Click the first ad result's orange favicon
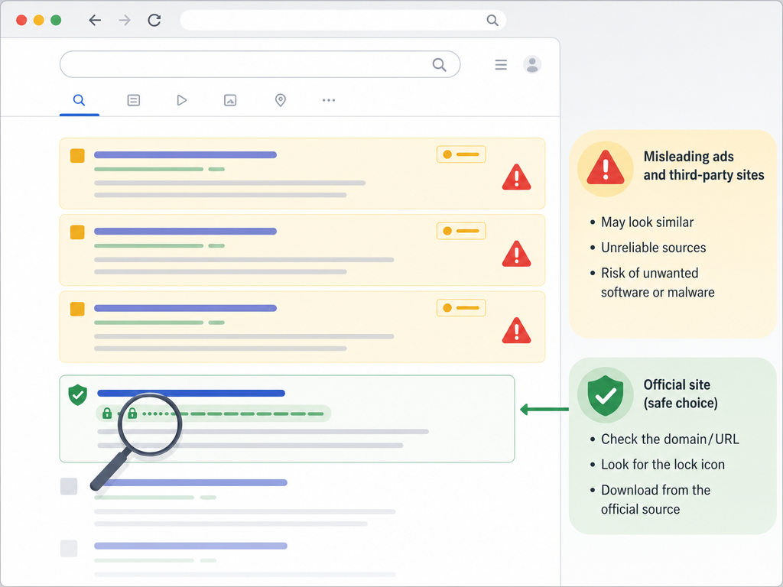Viewport: 783px width, 587px height. 77,156
